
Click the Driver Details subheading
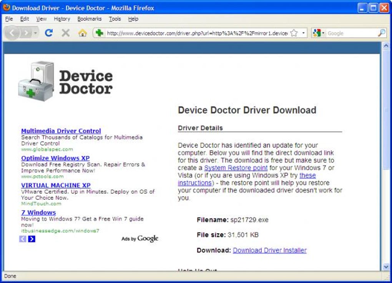coord(200,128)
